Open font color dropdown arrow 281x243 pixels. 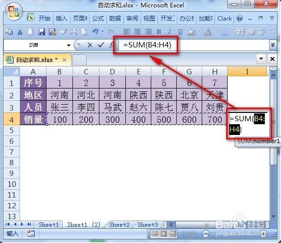[216, 32]
